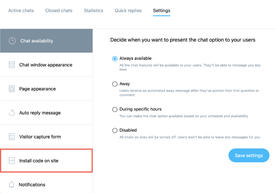This screenshot has width=276, height=193.
Task: Click the Visitor capture form icon
Action: click(12, 136)
